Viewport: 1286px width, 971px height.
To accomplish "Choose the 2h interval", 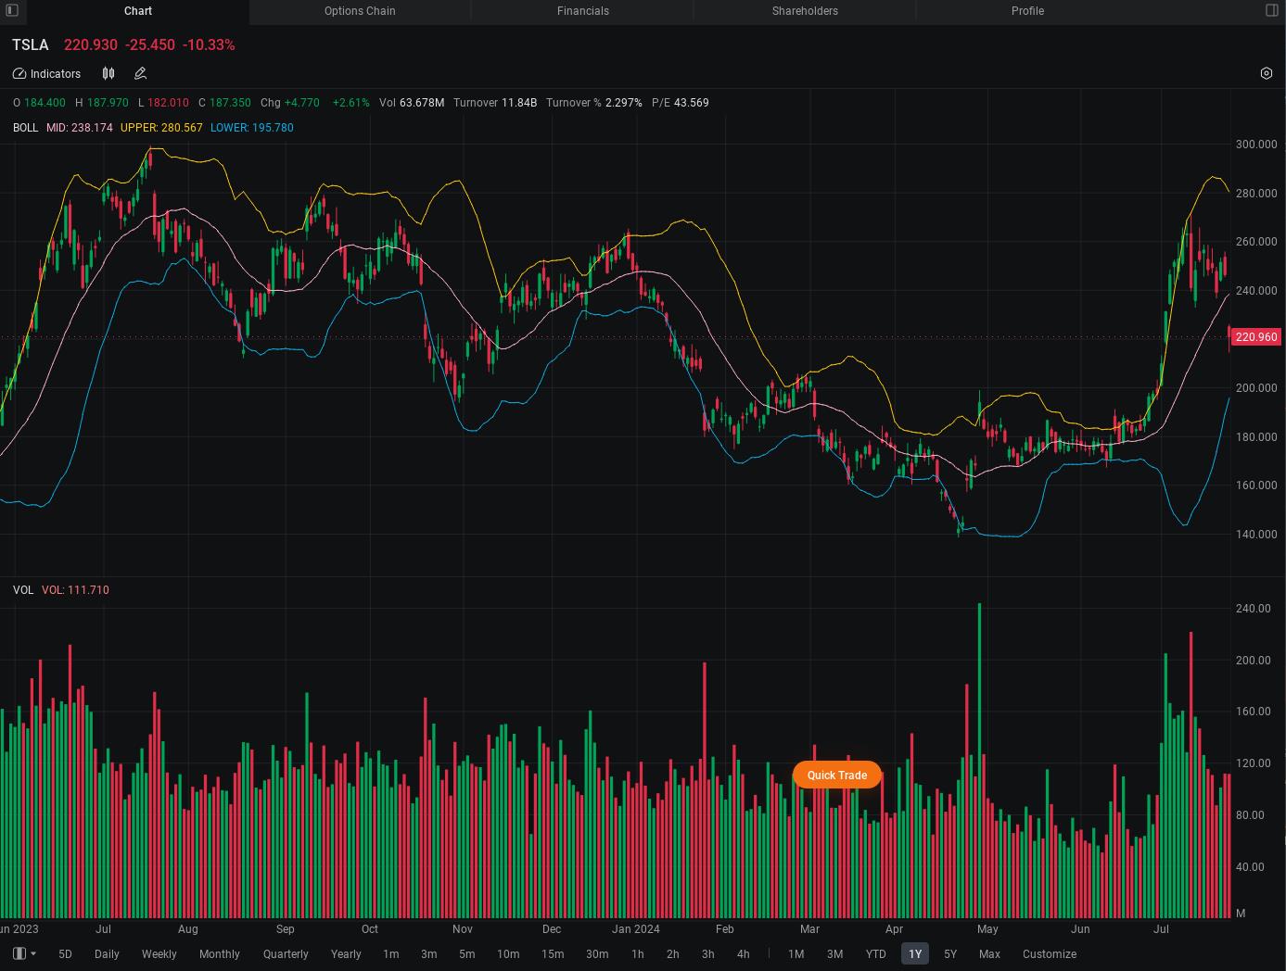I will click(x=672, y=953).
